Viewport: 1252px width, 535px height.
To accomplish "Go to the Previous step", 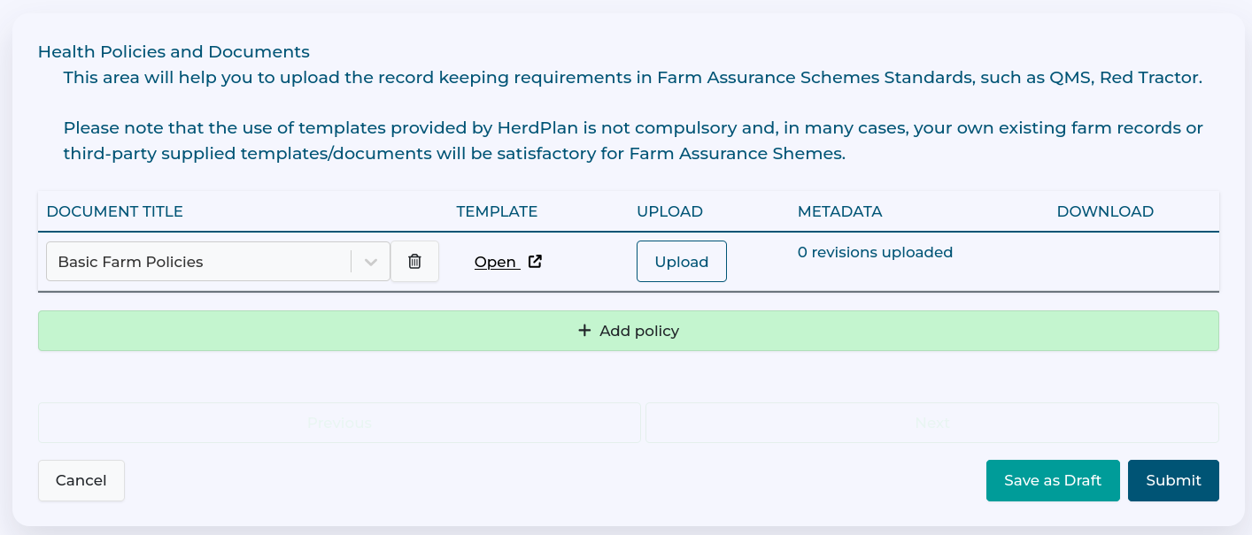I will [x=339, y=423].
